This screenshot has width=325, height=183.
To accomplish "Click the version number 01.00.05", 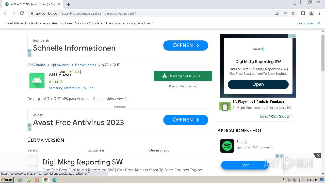I will (56, 82).
